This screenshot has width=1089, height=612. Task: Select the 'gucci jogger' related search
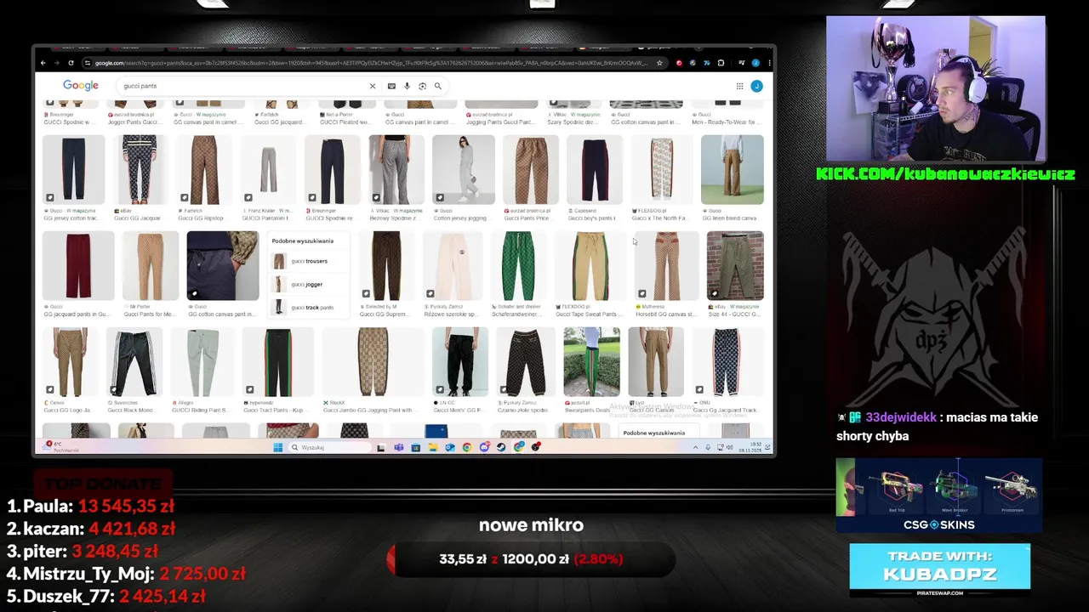(x=308, y=284)
